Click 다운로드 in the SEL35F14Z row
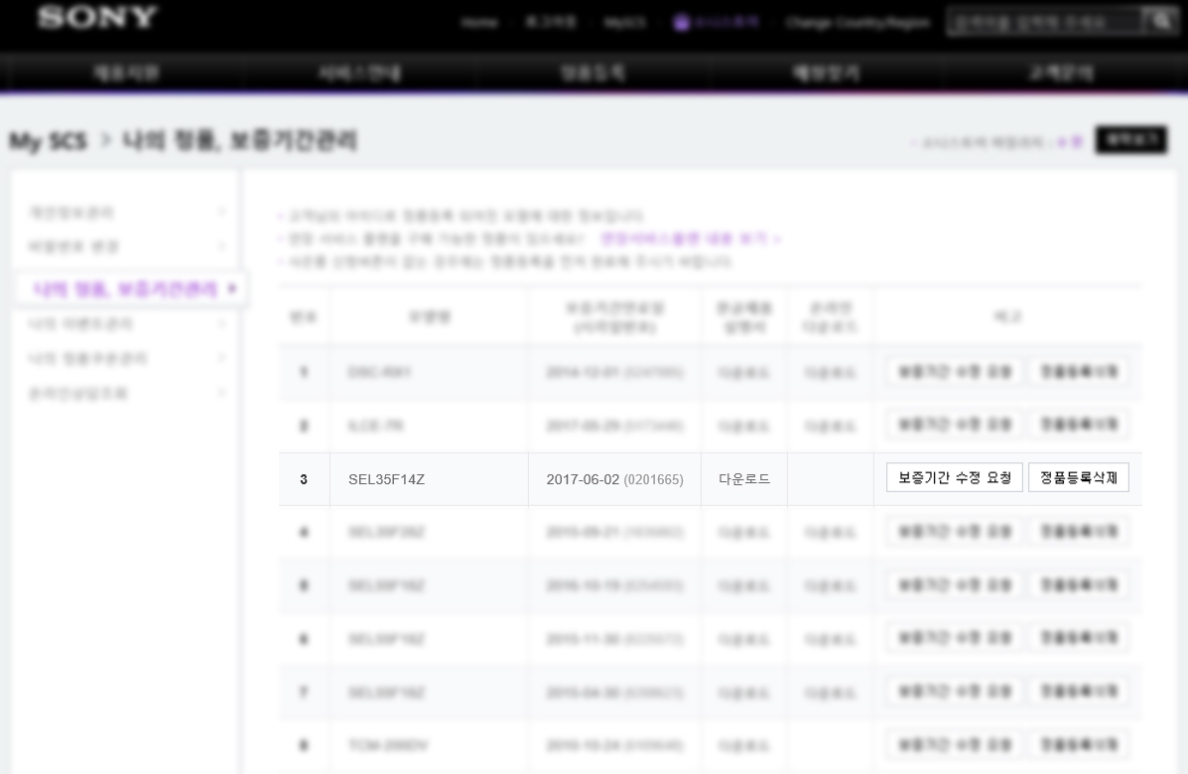Screen dimensions: 1188x774 [744, 479]
